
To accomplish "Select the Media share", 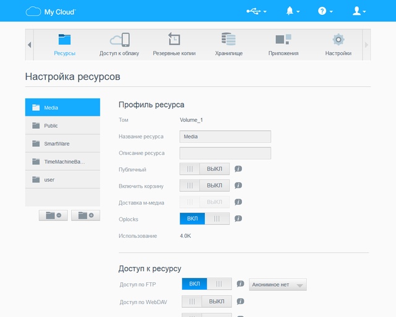I will tap(62, 108).
